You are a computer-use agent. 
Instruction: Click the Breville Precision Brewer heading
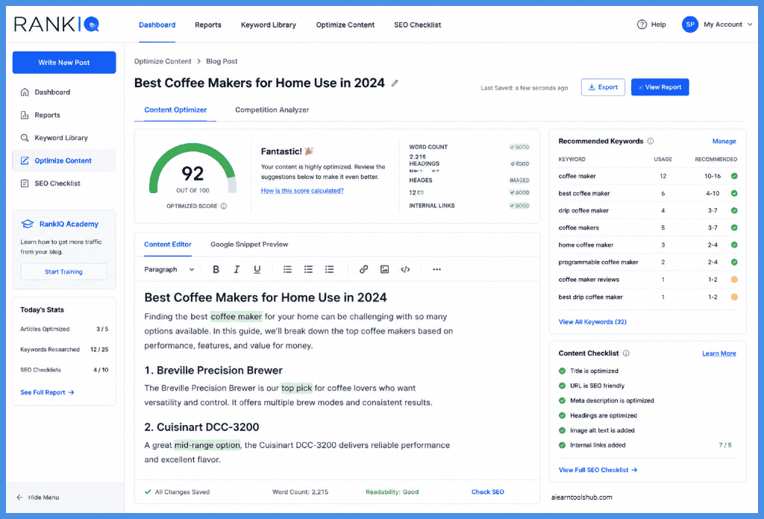(213, 371)
